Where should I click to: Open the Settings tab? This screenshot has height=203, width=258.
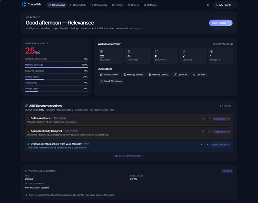point(150,5)
